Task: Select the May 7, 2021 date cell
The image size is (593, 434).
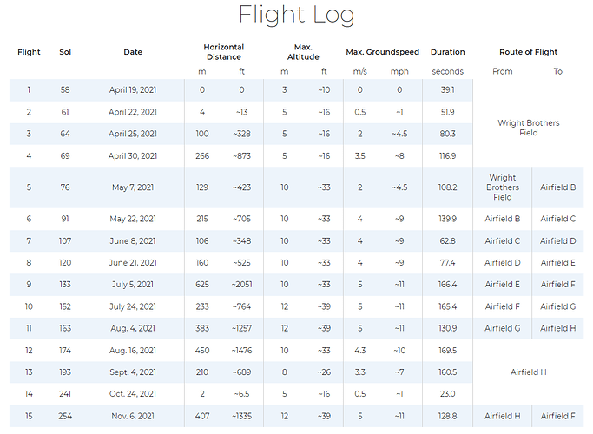Action: (x=133, y=187)
